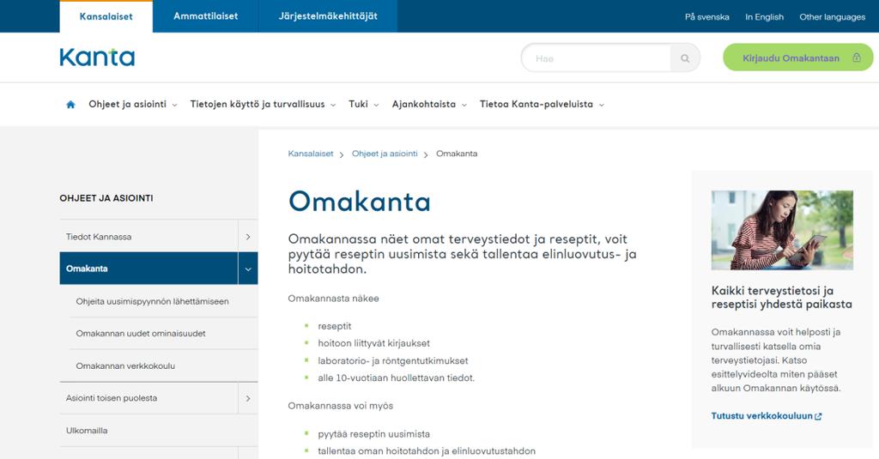Click Omakannassa voi myös paragraph
Image resolution: width=879 pixels, height=459 pixels.
[341, 406]
